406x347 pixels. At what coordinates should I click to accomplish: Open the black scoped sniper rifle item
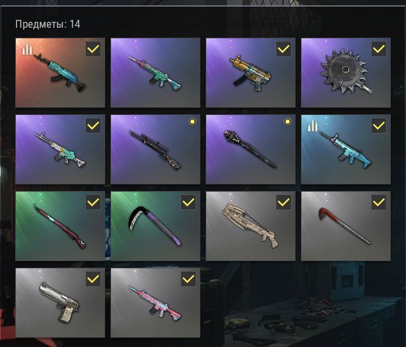coord(155,149)
